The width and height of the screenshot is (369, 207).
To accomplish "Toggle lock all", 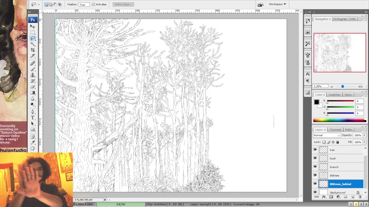I will point(338,142).
